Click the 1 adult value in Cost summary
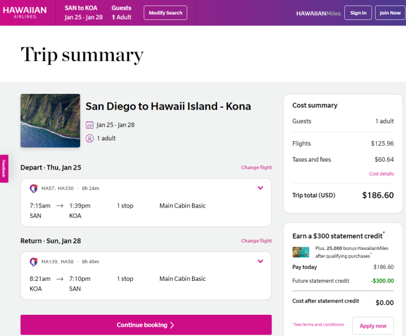Image resolution: width=406 pixels, height=336 pixels. click(385, 121)
